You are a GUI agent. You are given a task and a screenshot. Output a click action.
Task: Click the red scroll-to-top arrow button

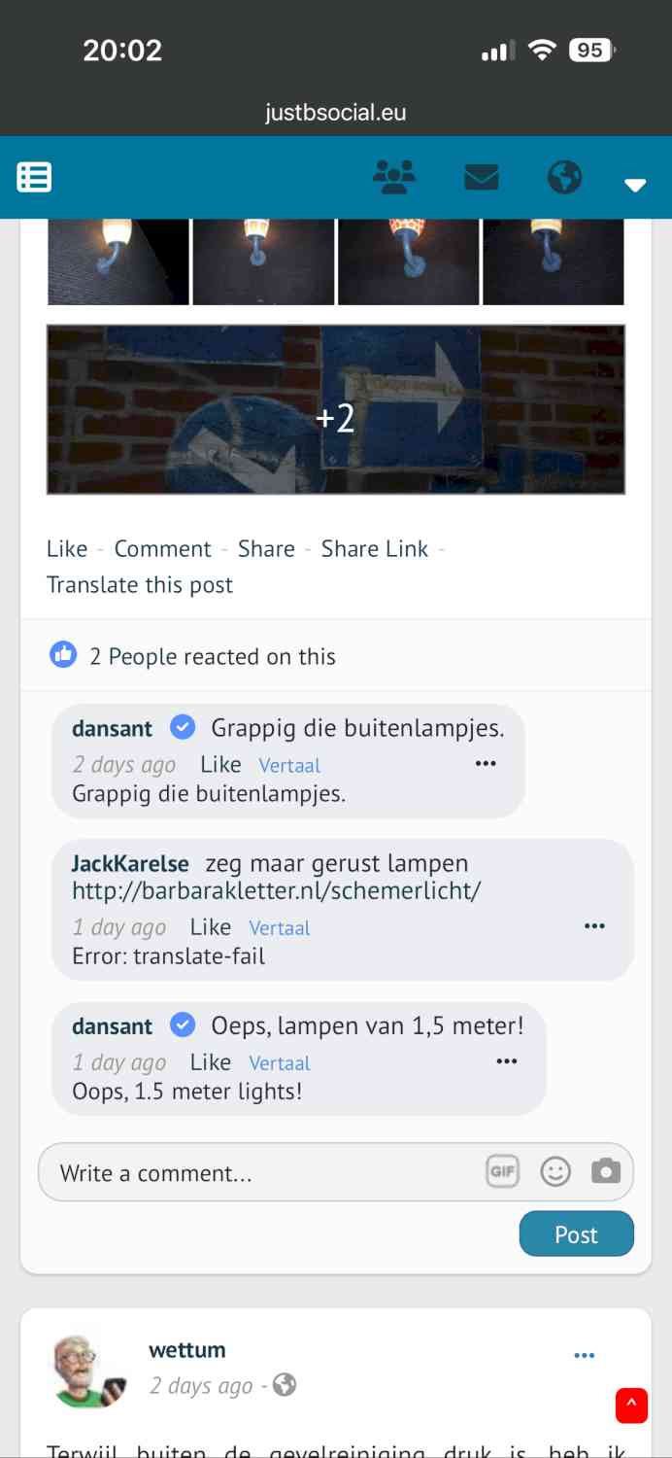(631, 1406)
